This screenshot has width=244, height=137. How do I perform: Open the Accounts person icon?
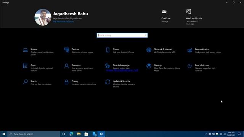(x=66, y=66)
